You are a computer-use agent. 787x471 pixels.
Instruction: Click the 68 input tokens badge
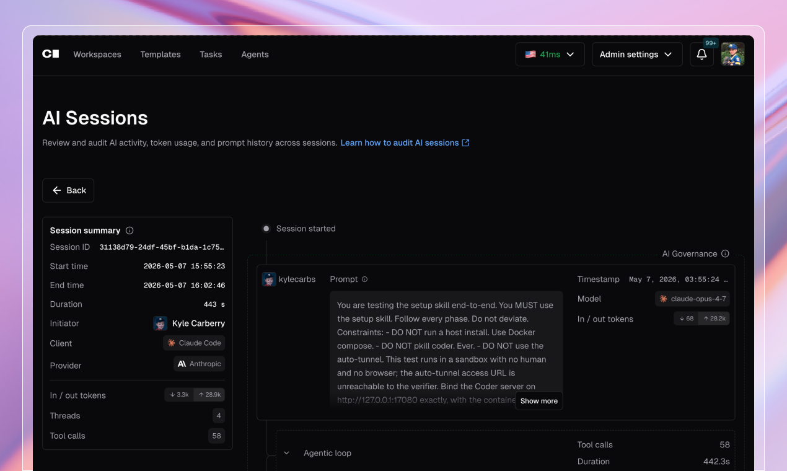[x=686, y=319]
